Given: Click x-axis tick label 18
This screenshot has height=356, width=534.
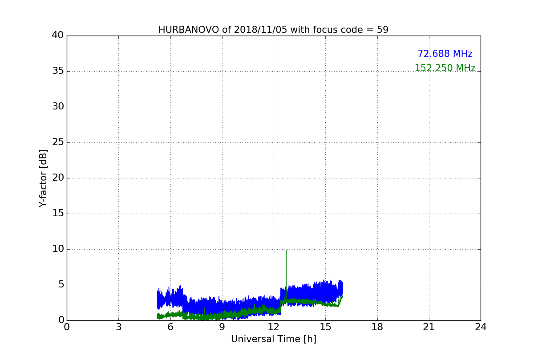Looking at the screenshot, I should pos(377,327).
